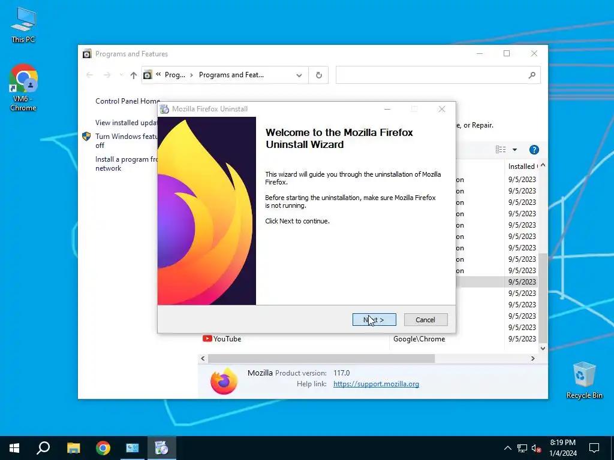Click the change view icon in Programs list
This screenshot has height=460, width=614.
point(501,149)
